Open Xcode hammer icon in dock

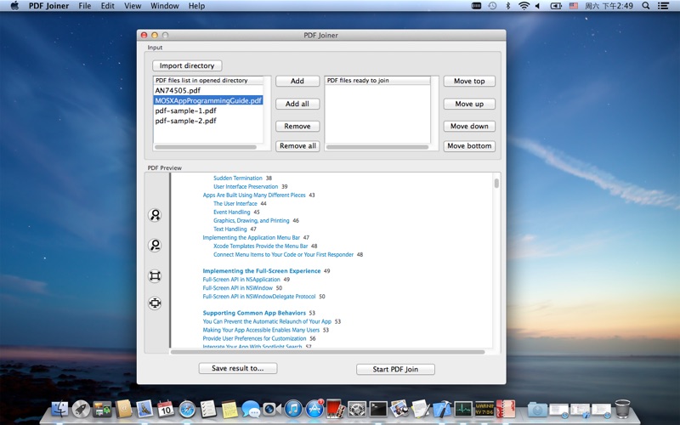click(x=442, y=409)
